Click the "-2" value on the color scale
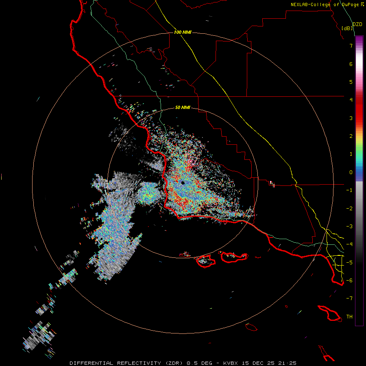Image resolution: width=366 pixels, height=366 pixels. point(349,209)
